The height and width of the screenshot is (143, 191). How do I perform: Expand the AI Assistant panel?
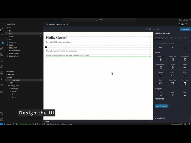tap(190, 118)
